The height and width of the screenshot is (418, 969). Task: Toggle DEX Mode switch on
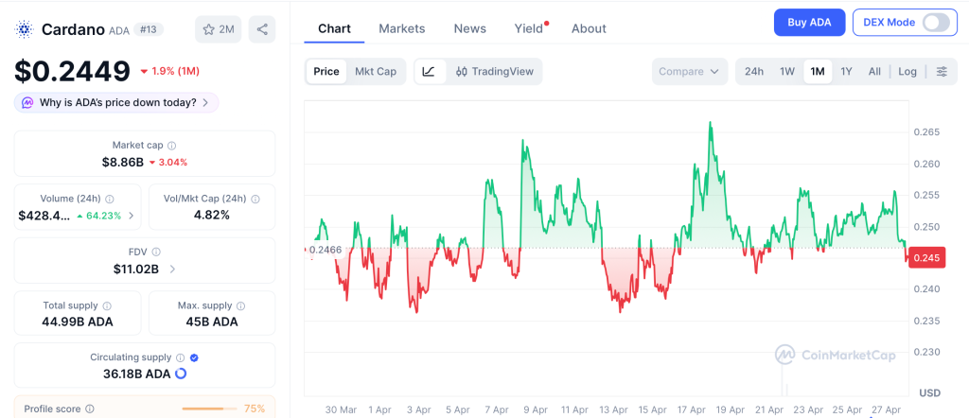click(x=935, y=22)
